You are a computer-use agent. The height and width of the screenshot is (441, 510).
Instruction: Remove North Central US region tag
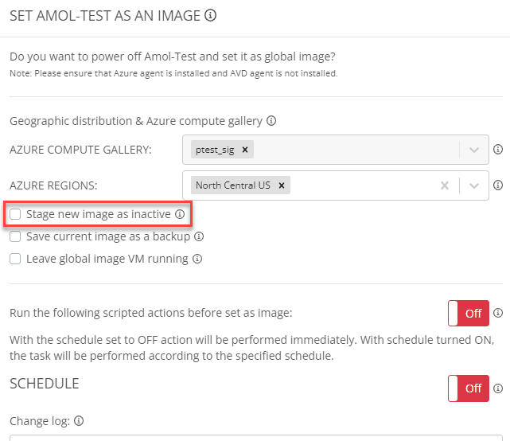click(282, 185)
